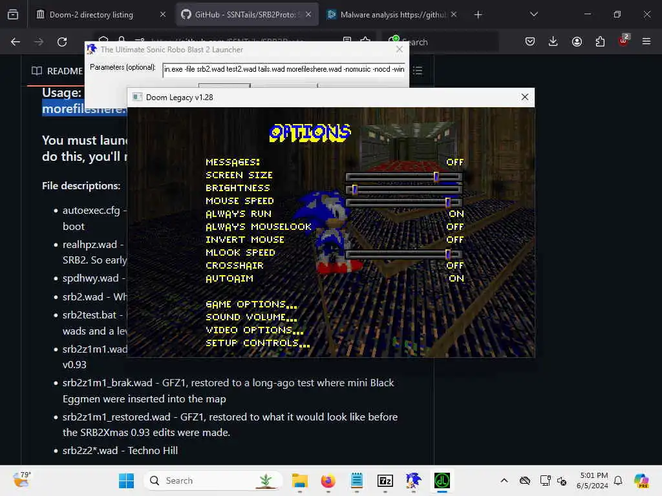The height and width of the screenshot is (496, 662).
Task: Open the Firefox hamburger application menu
Action: click(646, 41)
